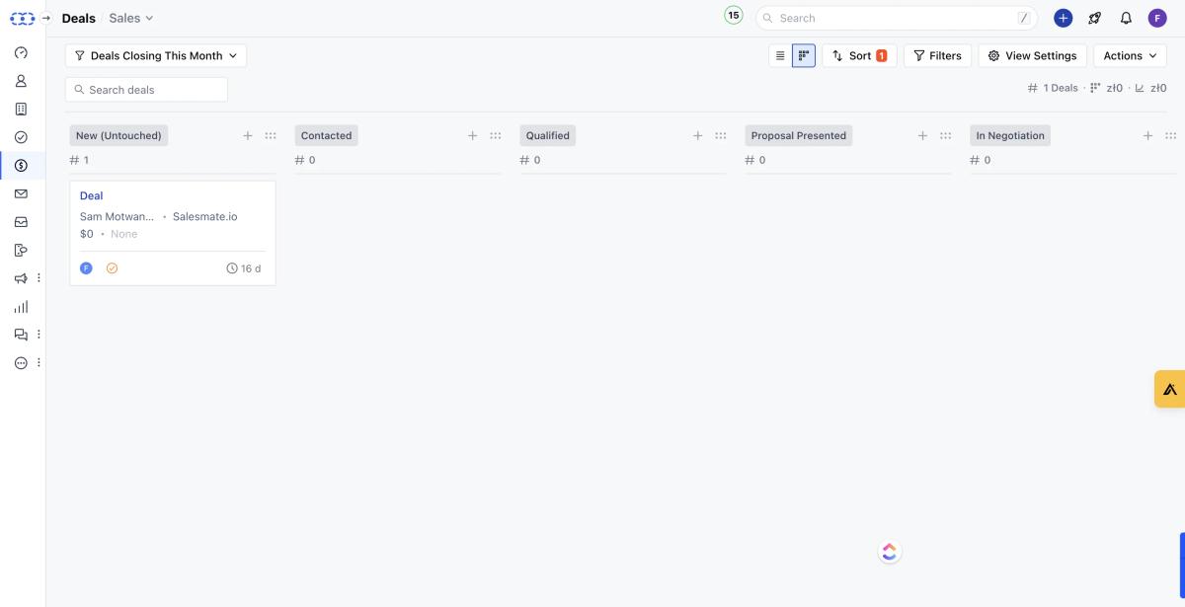The width and height of the screenshot is (1185, 607).
Task: Click the 16 d clock indicator on card
Action: [x=244, y=268]
